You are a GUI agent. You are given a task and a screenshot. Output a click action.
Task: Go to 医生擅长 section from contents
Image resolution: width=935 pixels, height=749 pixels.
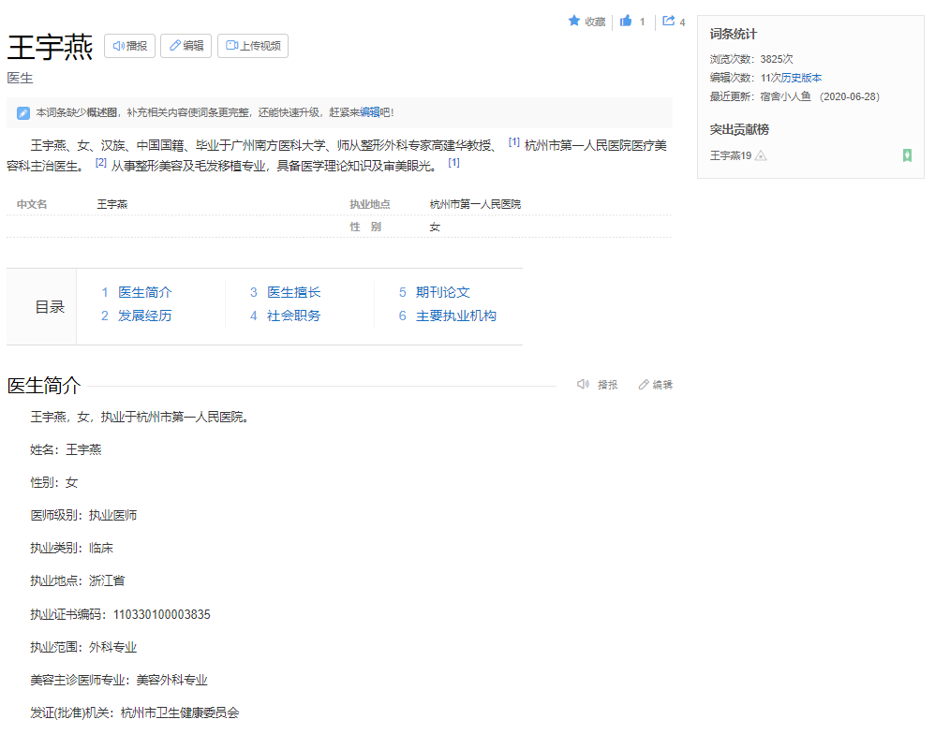tap(293, 292)
